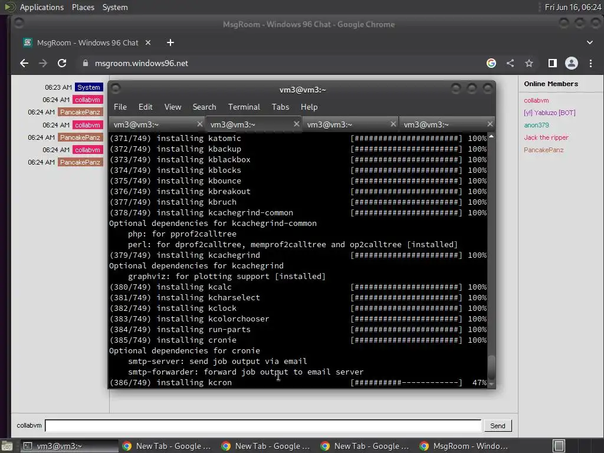
Task: Open the Places menu
Action: 83,7
